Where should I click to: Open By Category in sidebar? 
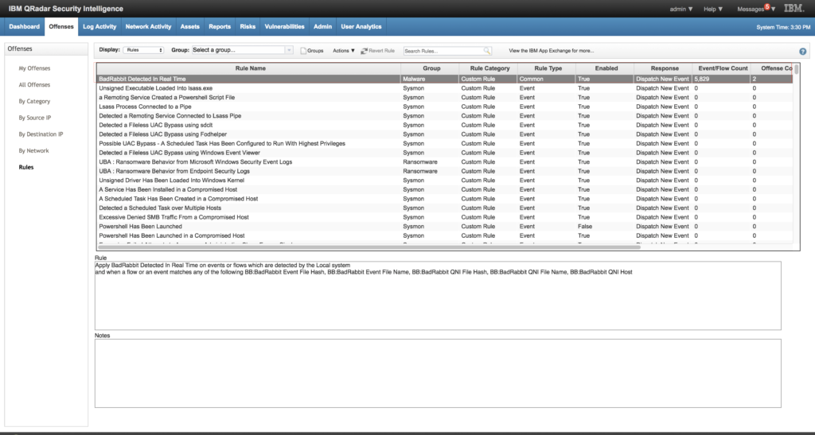(34, 101)
